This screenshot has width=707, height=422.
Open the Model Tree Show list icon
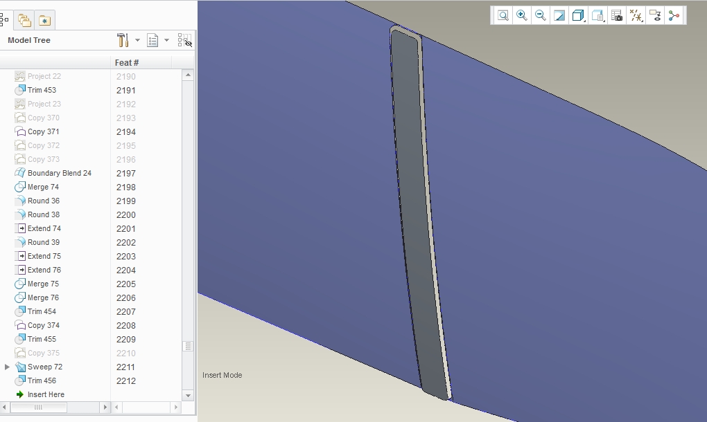153,40
